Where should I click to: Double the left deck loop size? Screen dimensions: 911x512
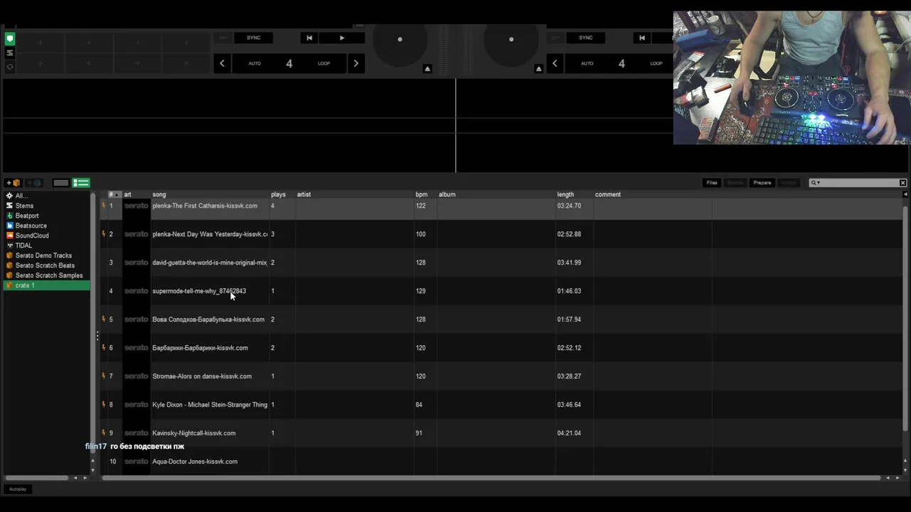pos(356,63)
